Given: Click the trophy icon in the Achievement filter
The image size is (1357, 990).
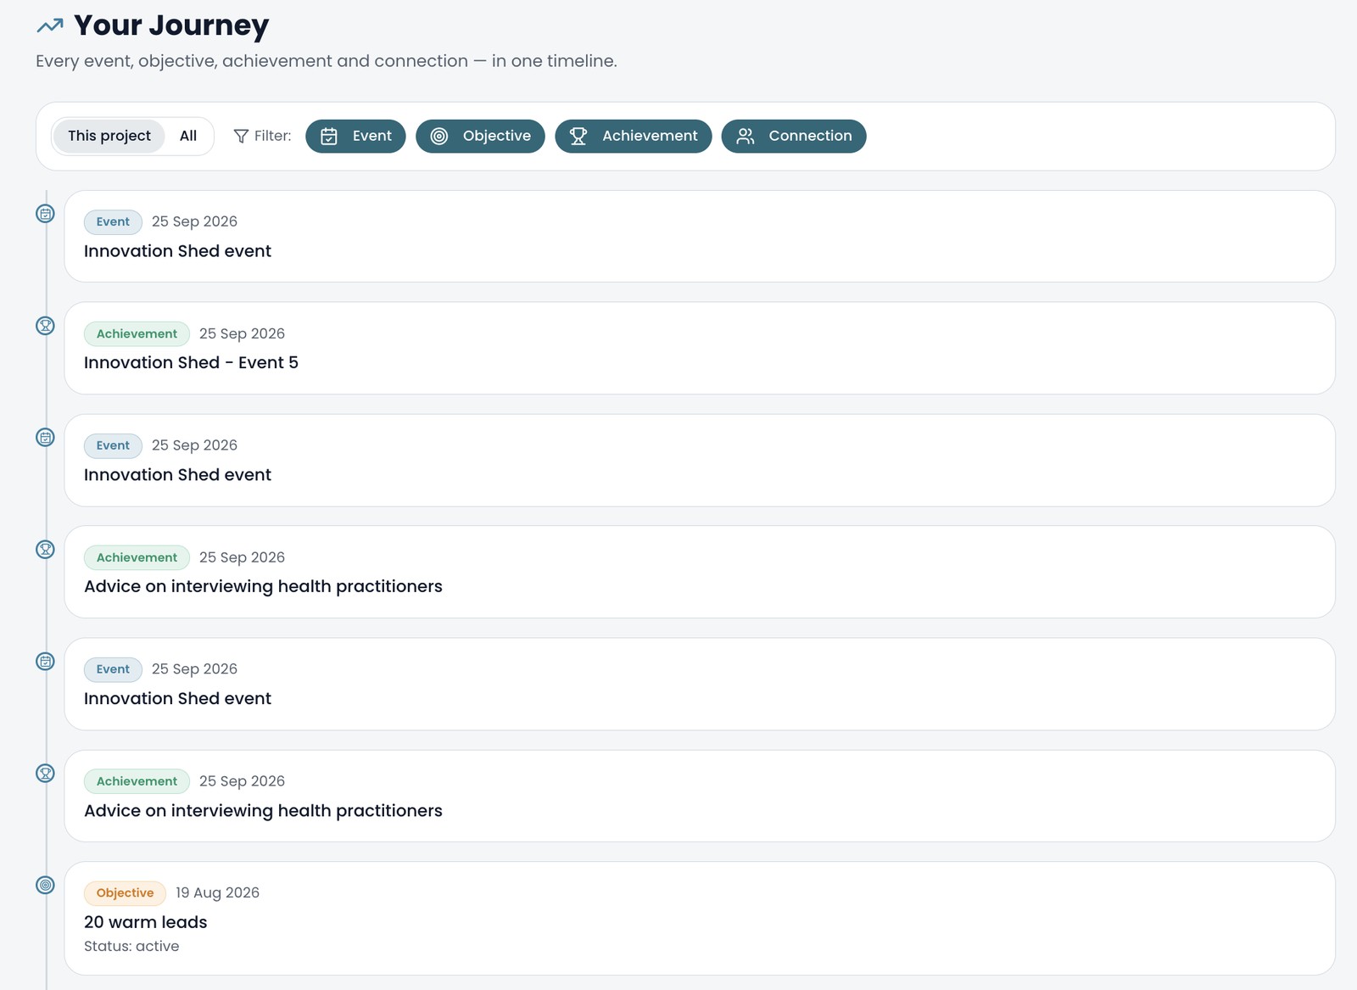Looking at the screenshot, I should [x=578, y=136].
